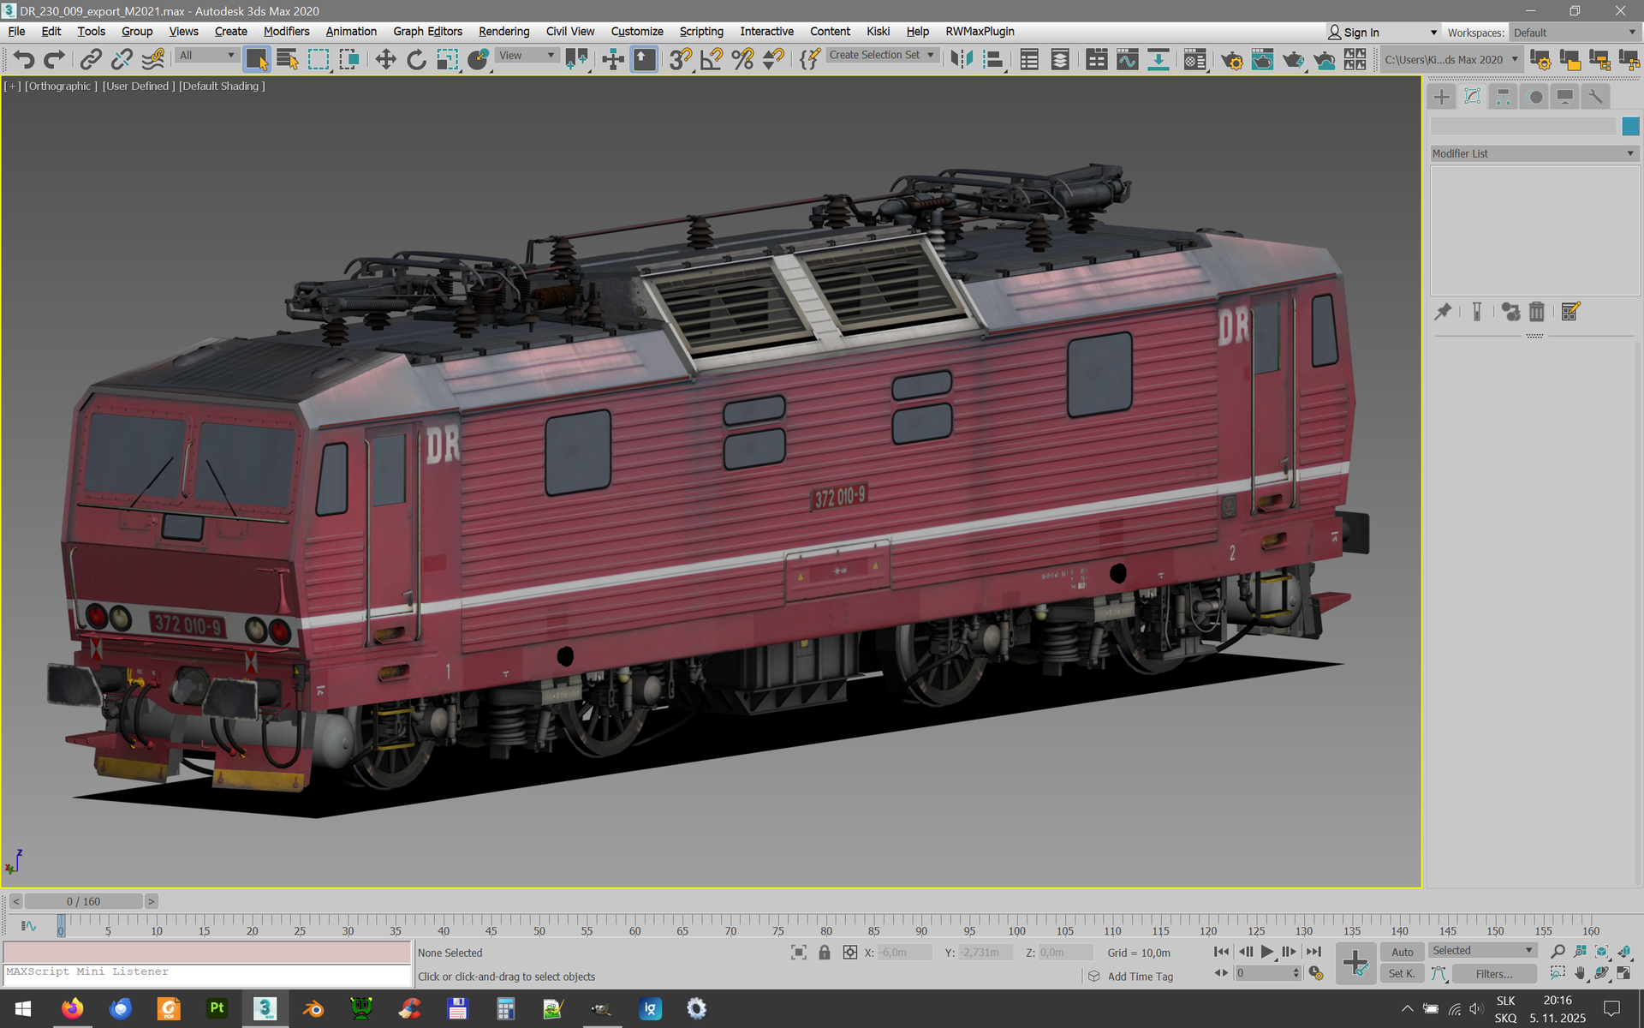Click the Filters... key button
Screen dimensions: 1644x1028
coord(1493,974)
